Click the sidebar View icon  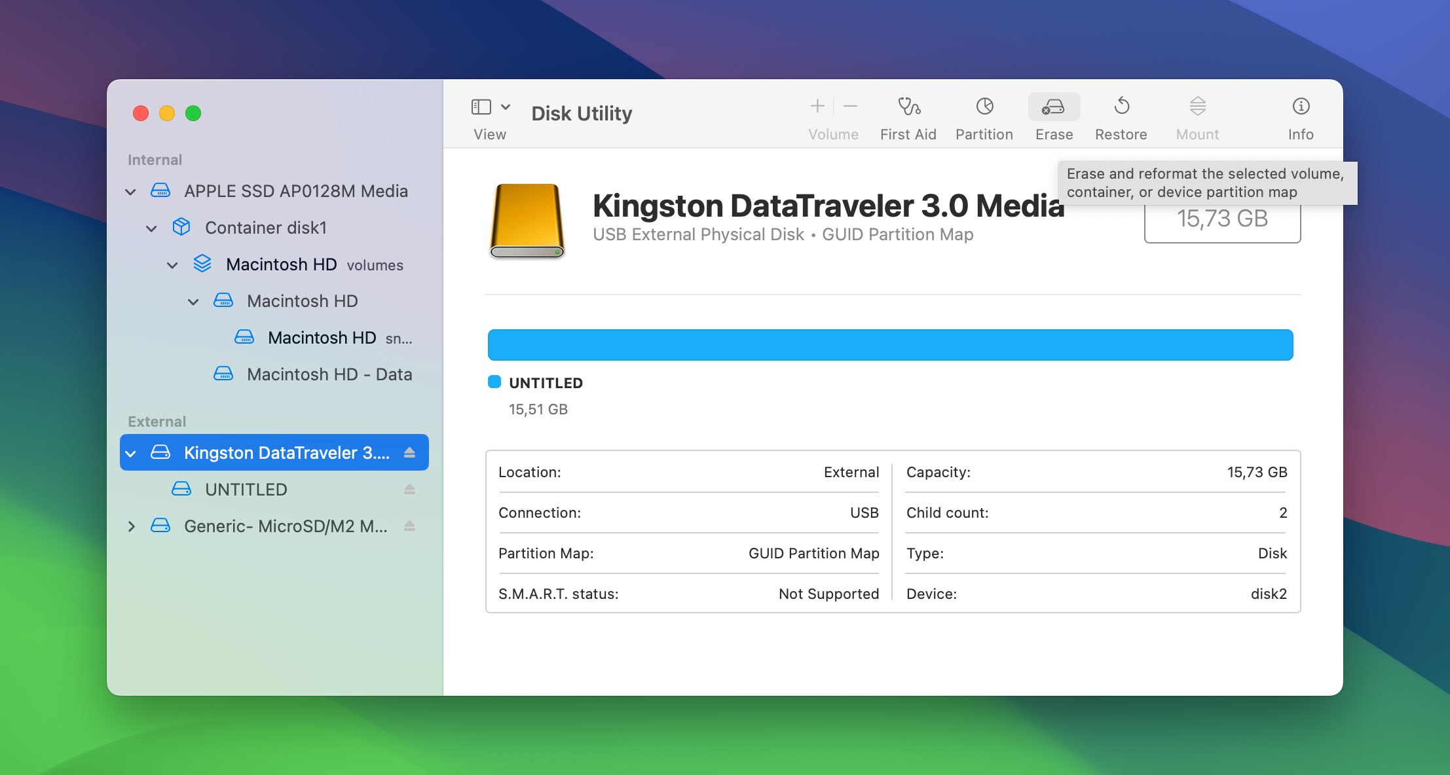[480, 106]
